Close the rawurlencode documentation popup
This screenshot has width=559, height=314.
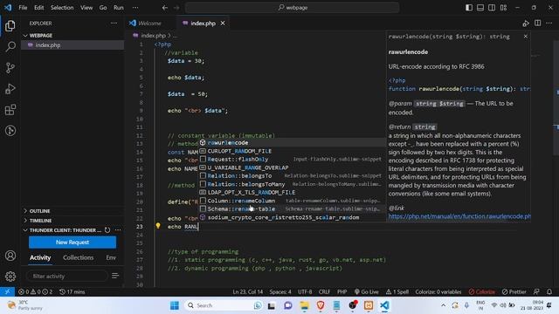pos(526,37)
